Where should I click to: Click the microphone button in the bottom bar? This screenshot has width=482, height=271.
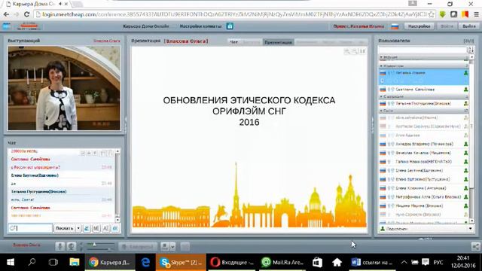pyautogui.click(x=60, y=246)
